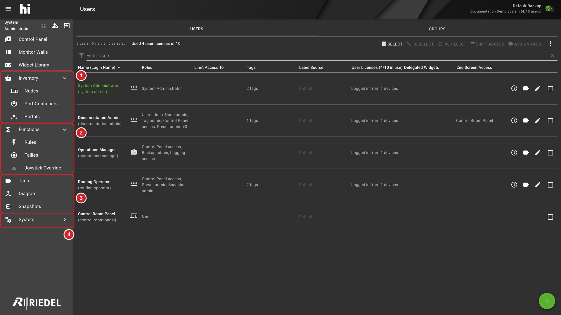Open the more options three-dot menu
The height and width of the screenshot is (315, 561).
(550, 44)
